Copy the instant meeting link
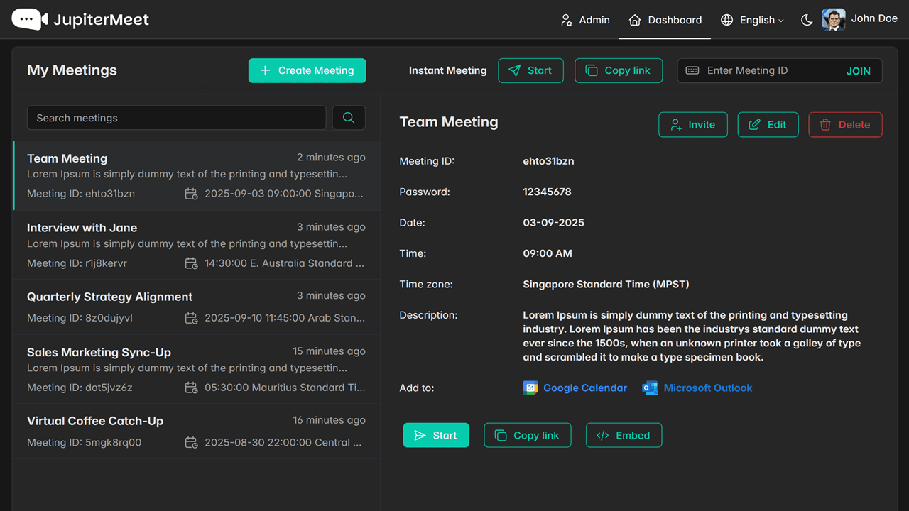The image size is (909, 511). tap(619, 70)
